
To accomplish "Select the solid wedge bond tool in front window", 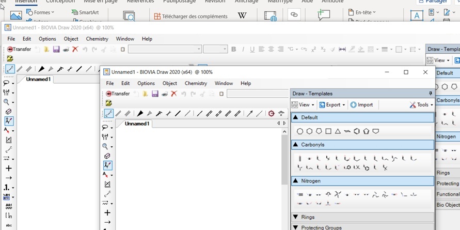I will pos(140,113).
